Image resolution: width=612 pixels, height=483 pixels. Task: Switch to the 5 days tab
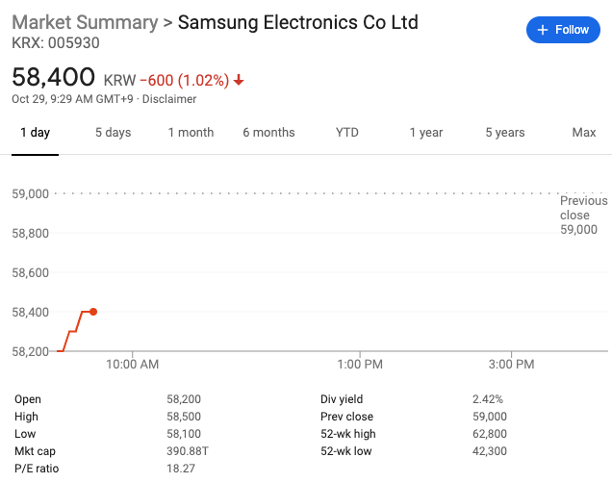point(114,133)
